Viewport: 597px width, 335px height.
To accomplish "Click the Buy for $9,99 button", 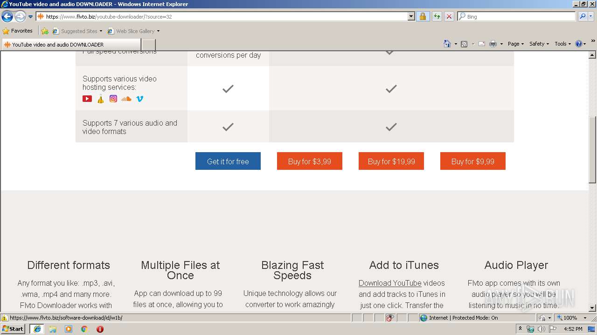I will pos(473,161).
